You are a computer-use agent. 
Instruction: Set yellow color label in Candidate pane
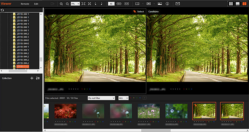187,89
